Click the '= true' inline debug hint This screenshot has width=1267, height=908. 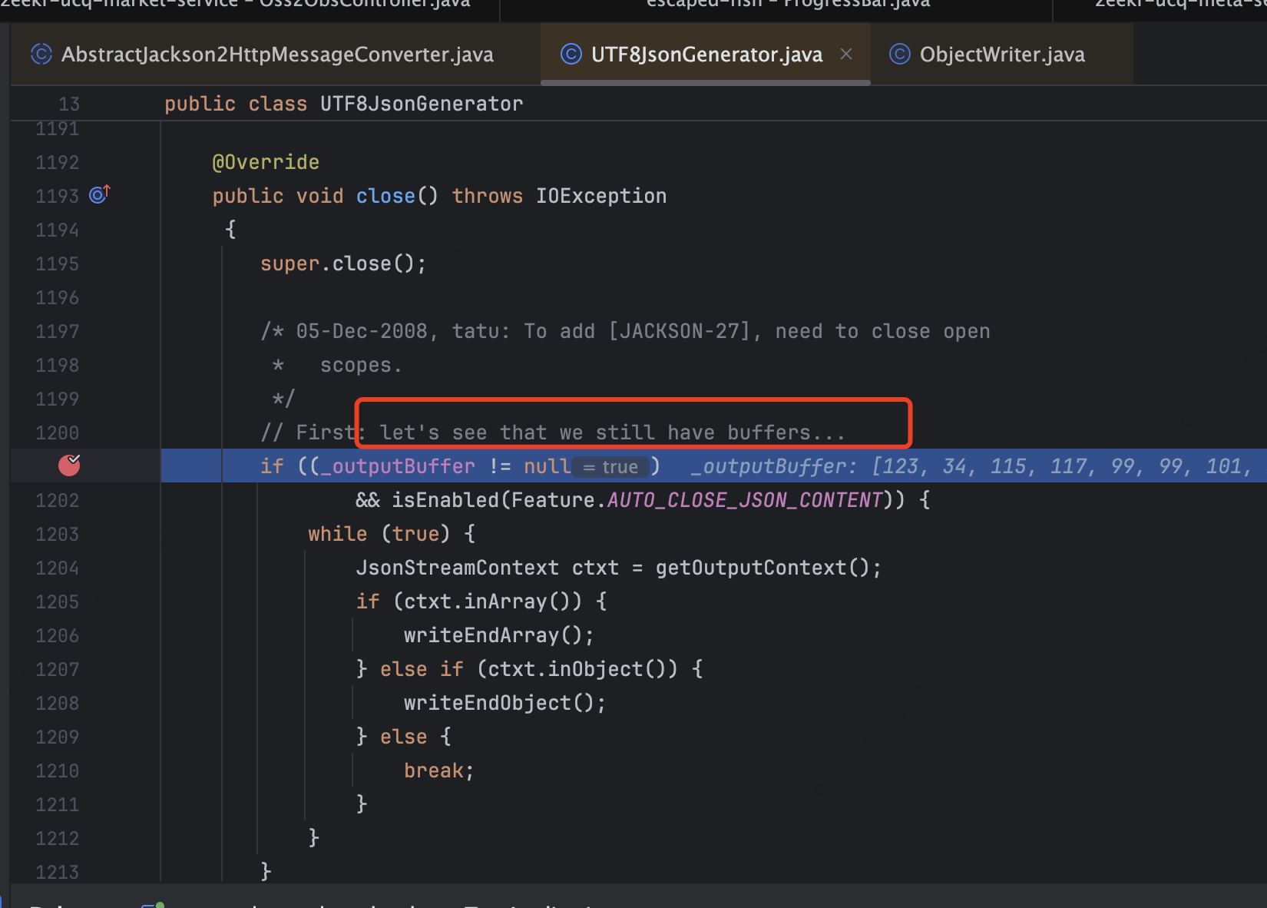tap(611, 466)
